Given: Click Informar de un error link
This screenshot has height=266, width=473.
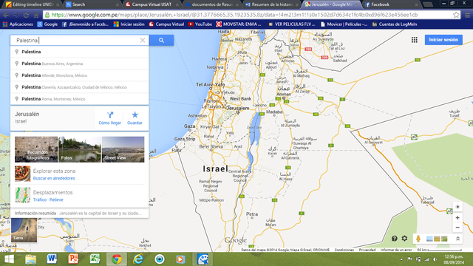Looking at the screenshot, I should 396,250.
